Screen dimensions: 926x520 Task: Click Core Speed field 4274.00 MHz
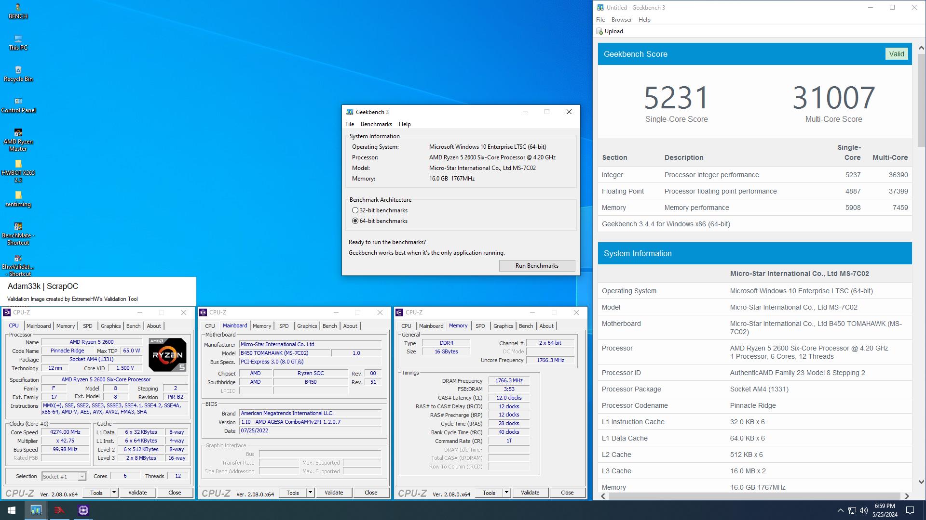tap(65, 432)
